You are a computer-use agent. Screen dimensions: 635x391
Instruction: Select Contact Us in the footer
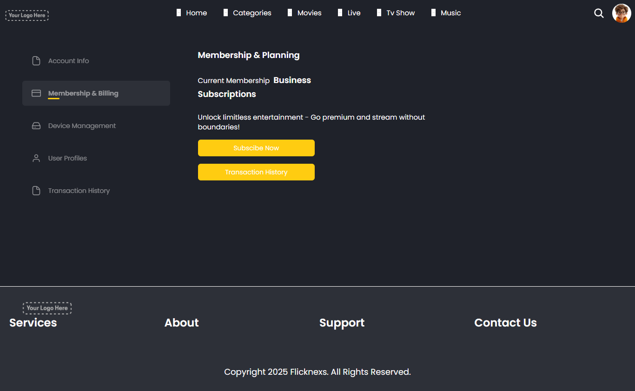(505, 323)
